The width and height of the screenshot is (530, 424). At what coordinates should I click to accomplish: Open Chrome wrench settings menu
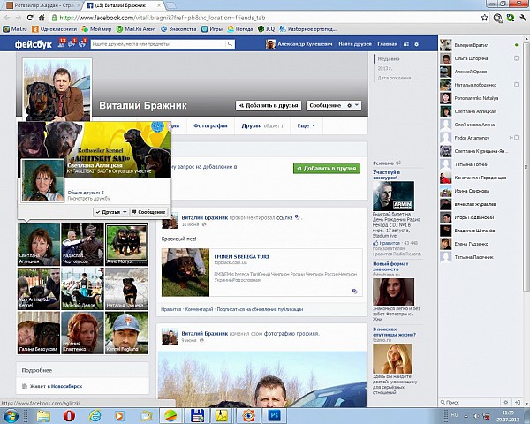pyautogui.click(x=523, y=18)
